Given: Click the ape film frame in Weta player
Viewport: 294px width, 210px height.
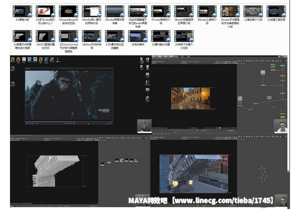Looking at the screenshot, I should tap(69, 95).
